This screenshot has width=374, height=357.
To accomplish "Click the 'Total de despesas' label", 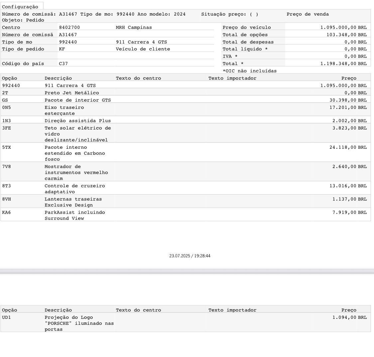I will tap(248, 42).
